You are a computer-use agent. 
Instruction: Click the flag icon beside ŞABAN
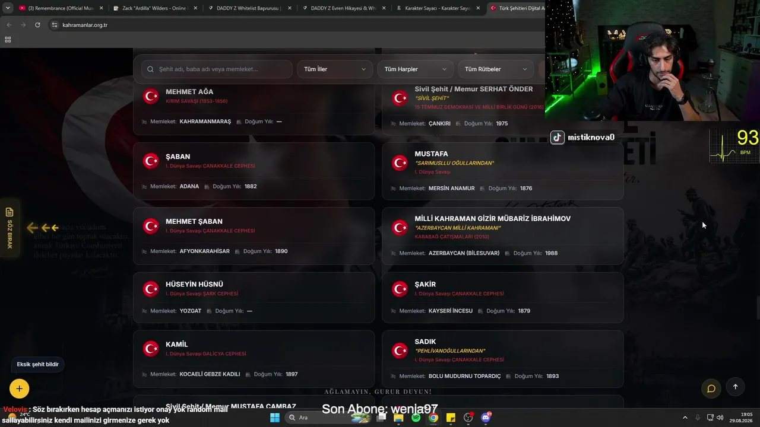pyautogui.click(x=151, y=161)
